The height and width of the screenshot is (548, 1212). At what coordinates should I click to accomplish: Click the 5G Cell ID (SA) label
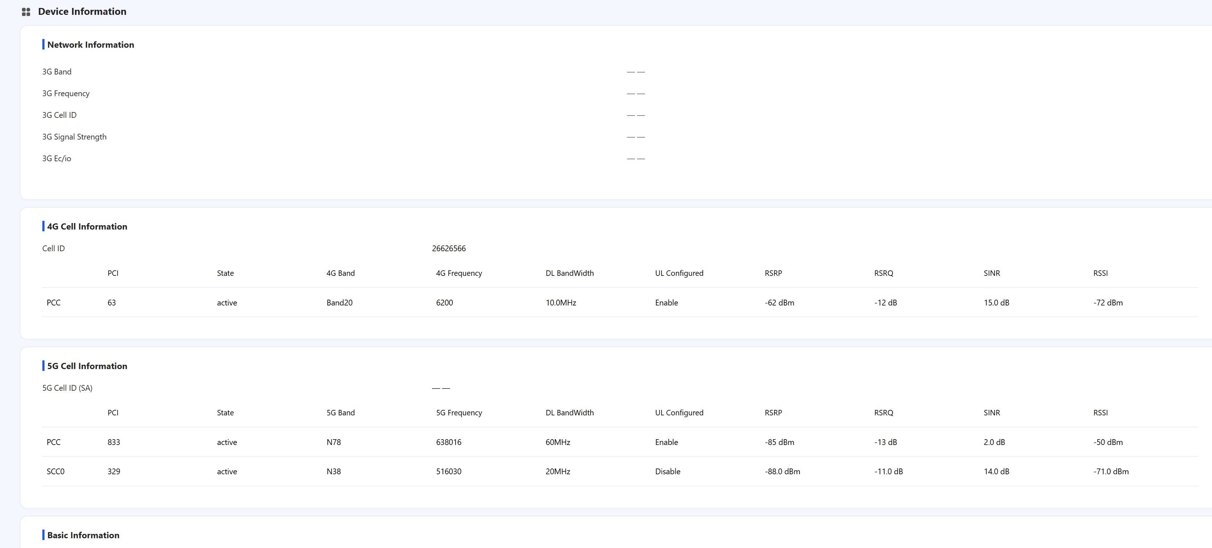pos(67,388)
